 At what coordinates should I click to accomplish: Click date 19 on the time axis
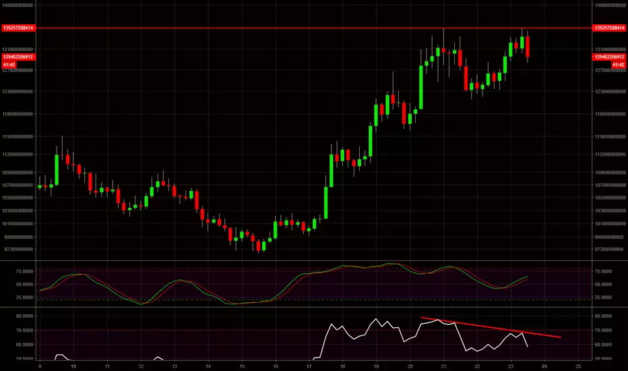coord(376,366)
